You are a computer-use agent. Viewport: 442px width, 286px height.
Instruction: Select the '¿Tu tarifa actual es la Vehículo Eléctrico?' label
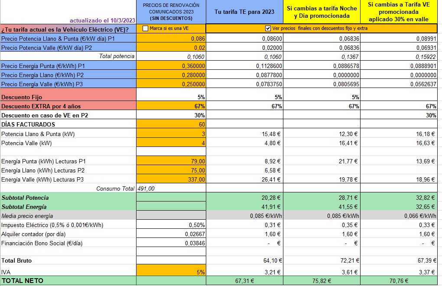[x=65, y=29]
